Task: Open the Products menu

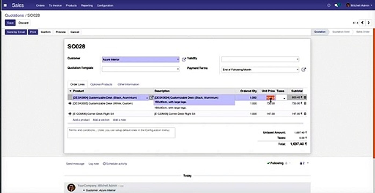Action: point(71,5)
